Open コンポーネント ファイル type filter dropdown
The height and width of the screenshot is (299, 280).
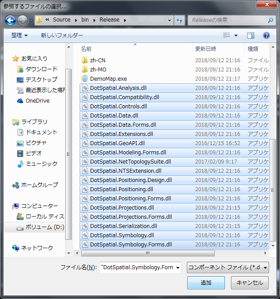coord(228,267)
